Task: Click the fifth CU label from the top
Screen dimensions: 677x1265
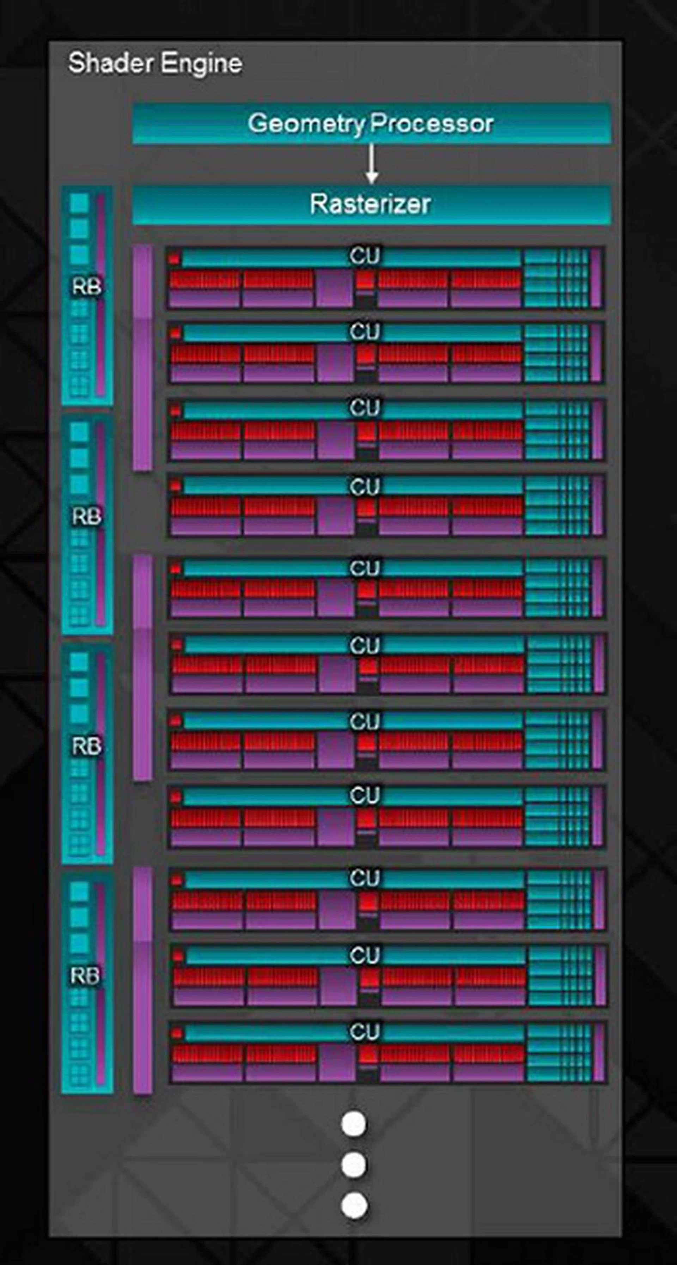Action: [x=365, y=568]
